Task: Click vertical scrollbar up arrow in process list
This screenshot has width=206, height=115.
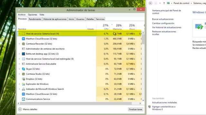Action: pyautogui.click(x=143, y=33)
